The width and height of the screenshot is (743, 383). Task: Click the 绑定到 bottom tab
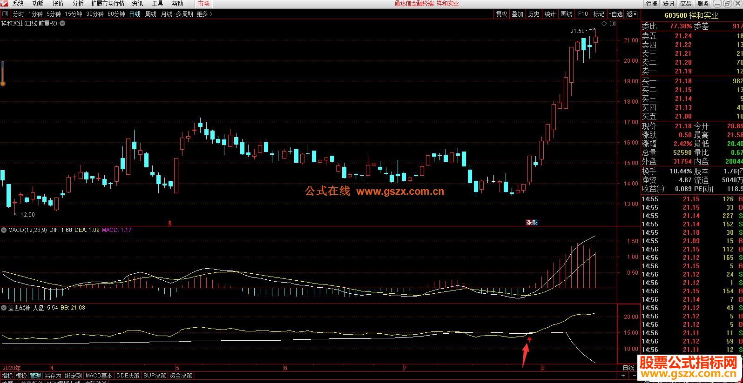point(74,376)
